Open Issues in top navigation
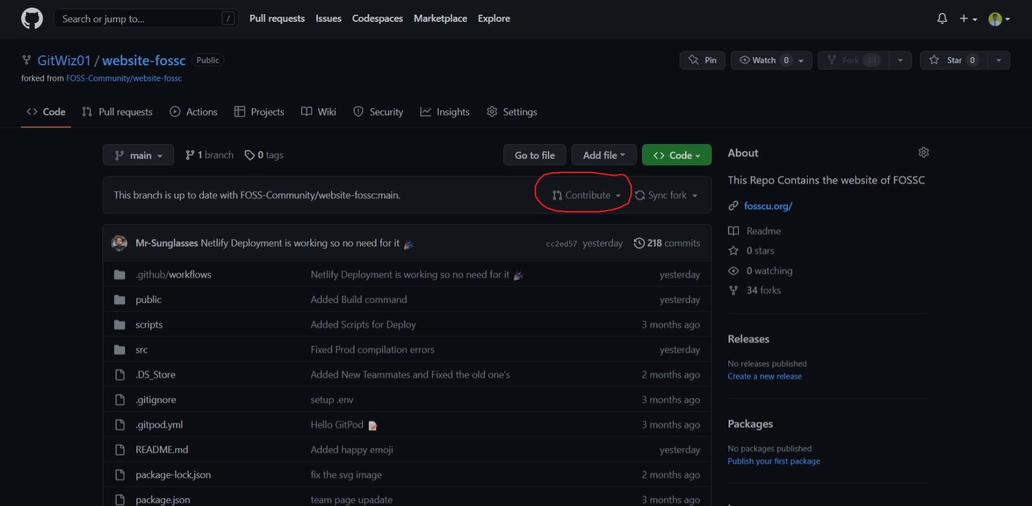This screenshot has width=1032, height=506. [x=328, y=18]
